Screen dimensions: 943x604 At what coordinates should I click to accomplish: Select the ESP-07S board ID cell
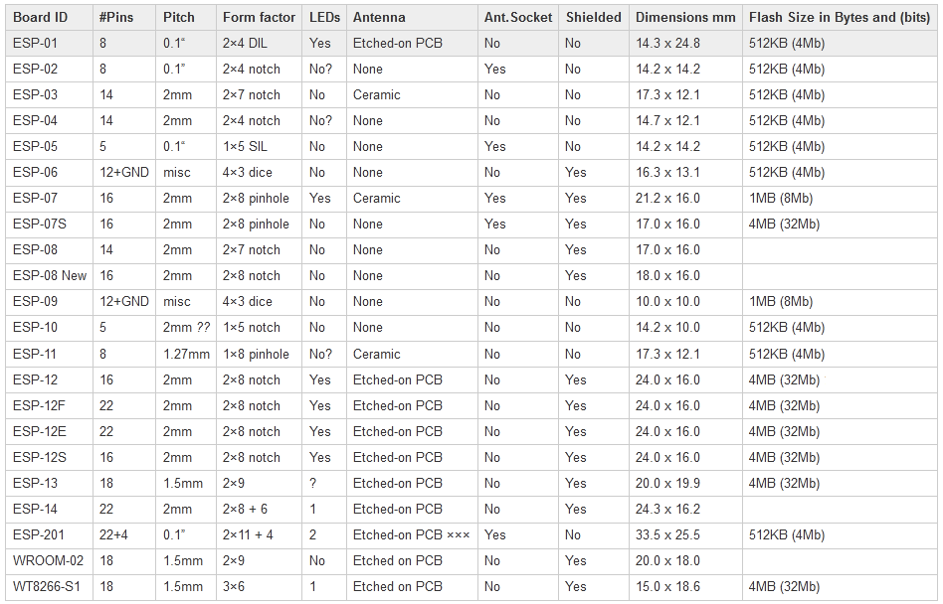[x=39, y=225]
